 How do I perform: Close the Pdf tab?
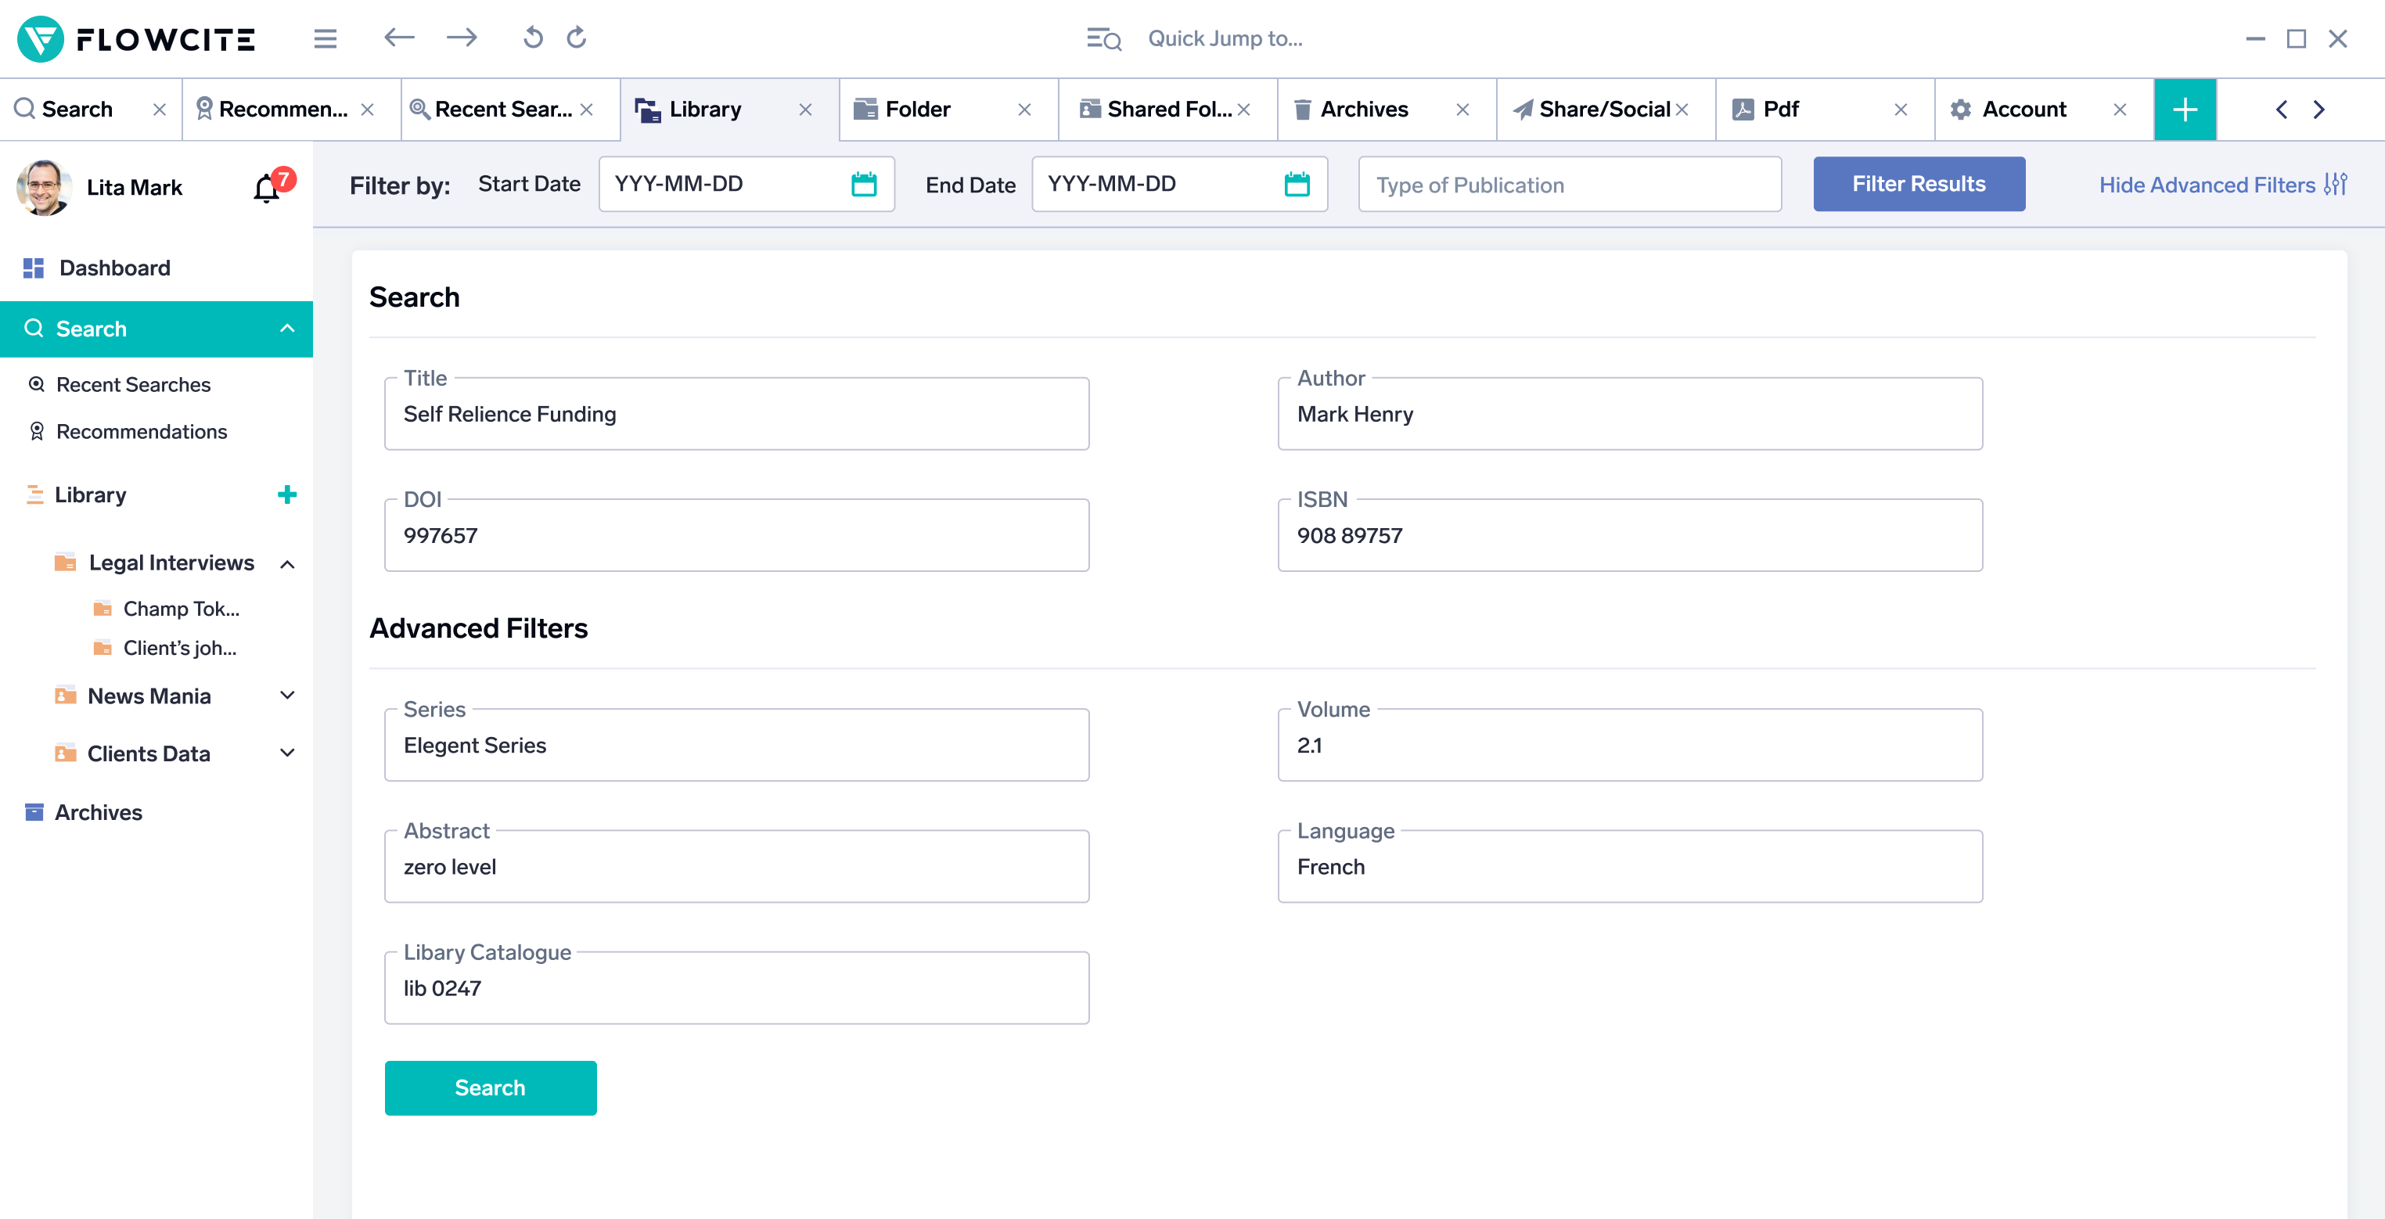(1900, 110)
